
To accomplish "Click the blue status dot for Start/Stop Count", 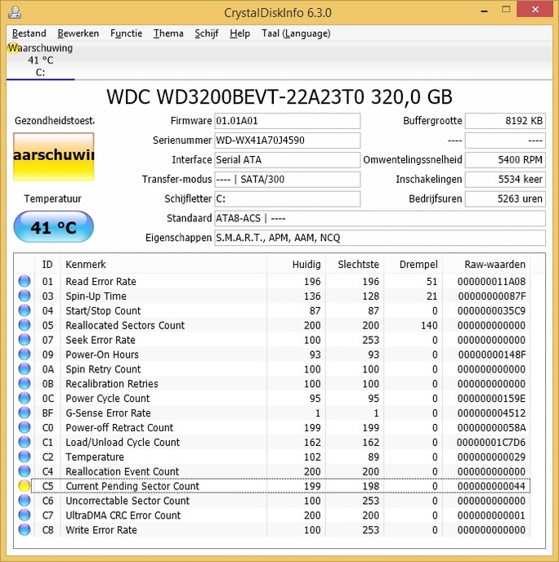I will 25,310.
